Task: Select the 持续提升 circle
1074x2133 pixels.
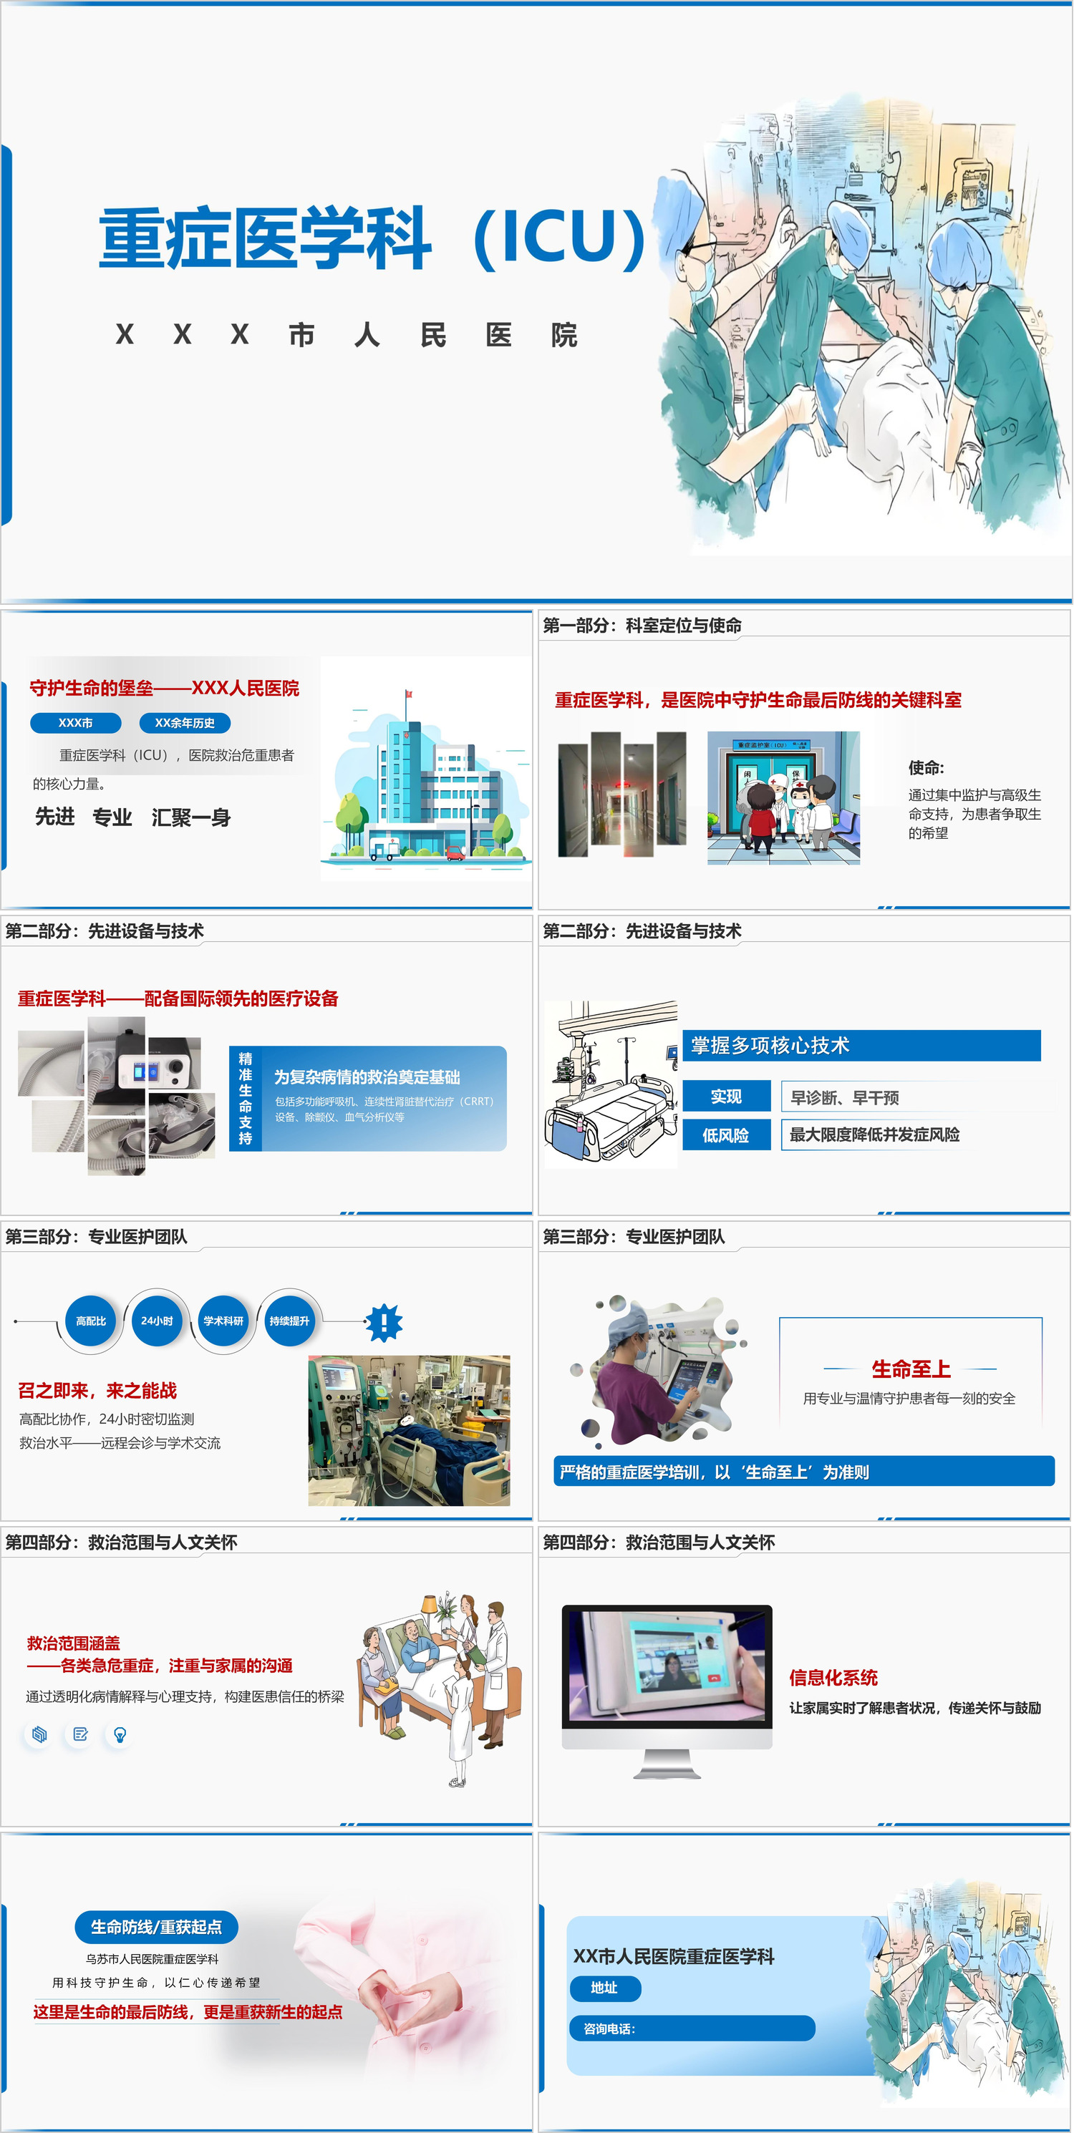Action: coord(289,1321)
